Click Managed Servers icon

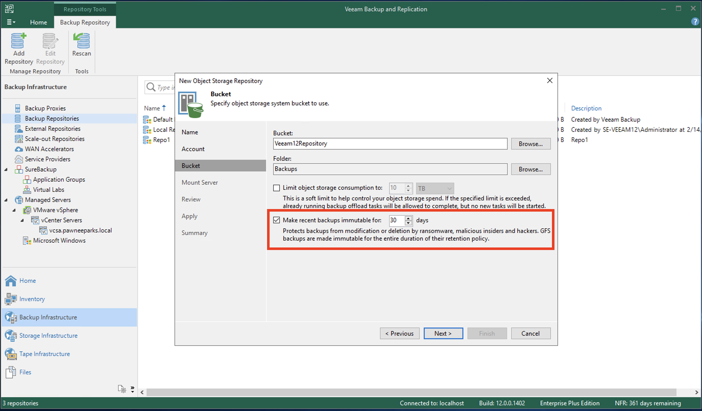pyautogui.click(x=18, y=200)
